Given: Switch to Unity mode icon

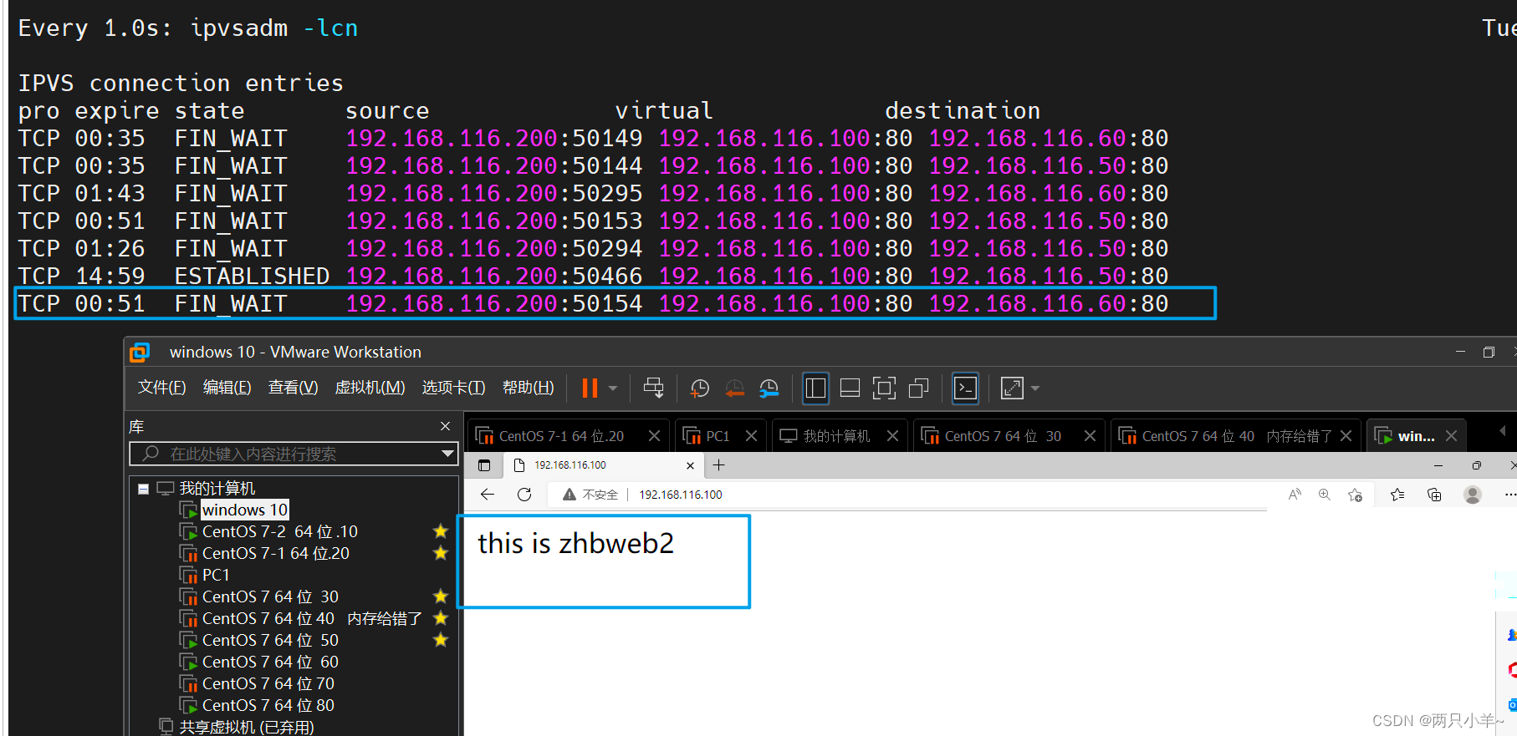Looking at the screenshot, I should click(x=918, y=388).
